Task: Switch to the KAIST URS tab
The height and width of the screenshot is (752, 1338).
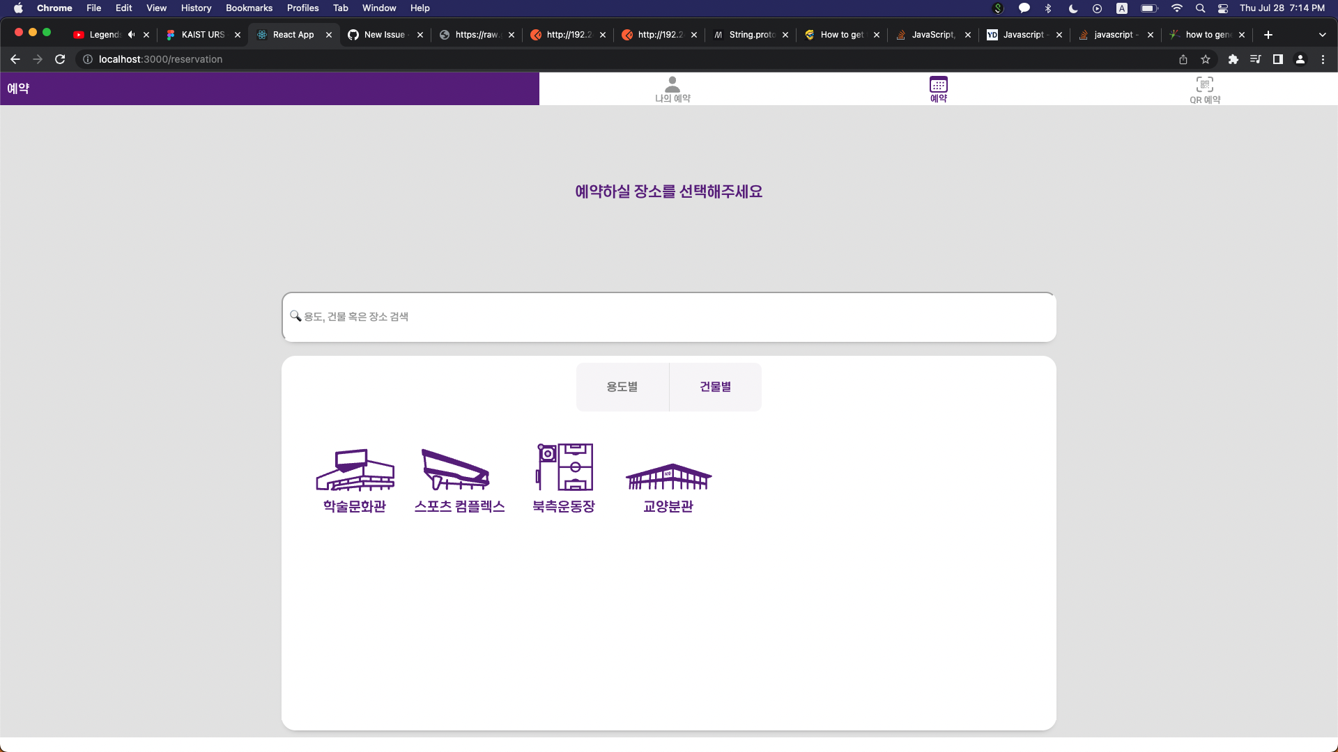Action: [203, 35]
